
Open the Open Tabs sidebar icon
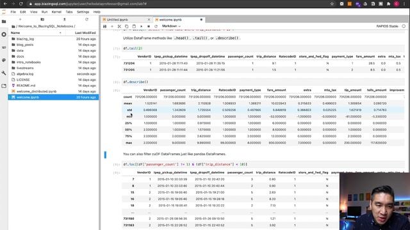(x=4, y=86)
